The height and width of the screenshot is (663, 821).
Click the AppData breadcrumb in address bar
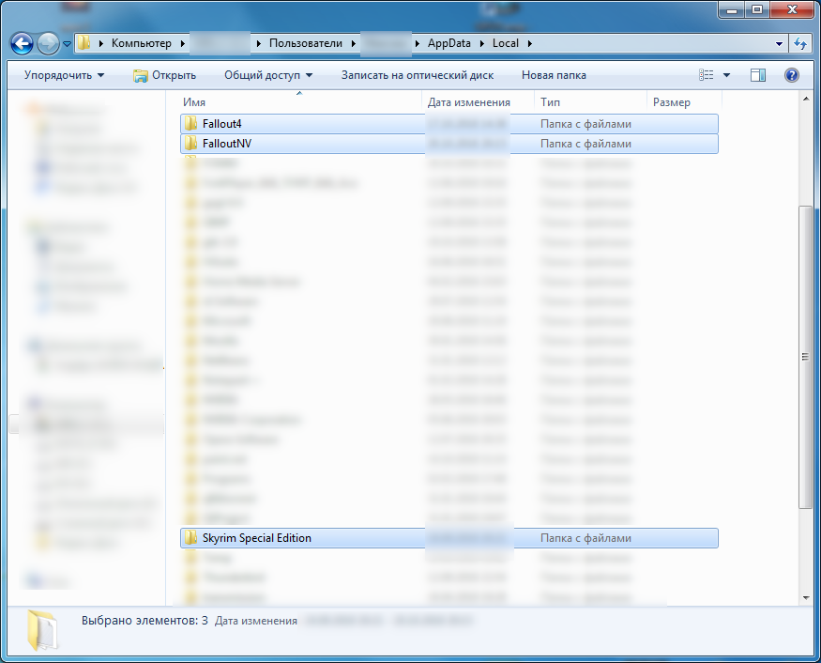coord(449,43)
